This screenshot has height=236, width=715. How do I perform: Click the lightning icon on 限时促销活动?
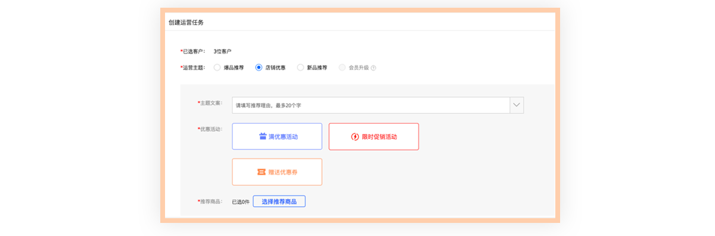(x=355, y=137)
